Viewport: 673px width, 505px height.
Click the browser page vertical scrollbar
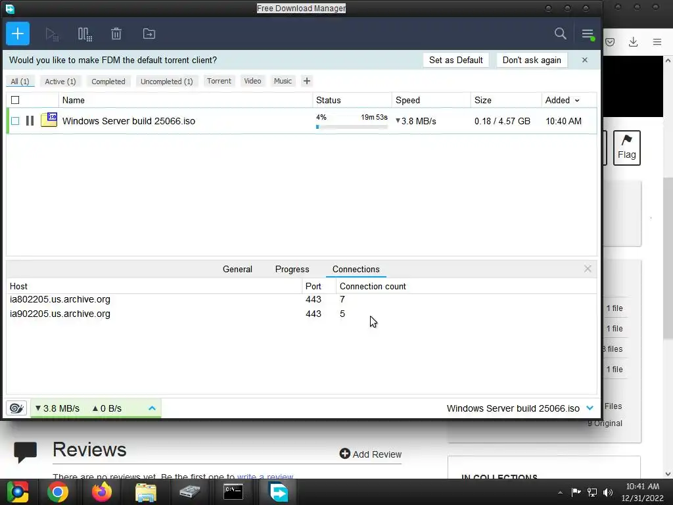(668, 258)
